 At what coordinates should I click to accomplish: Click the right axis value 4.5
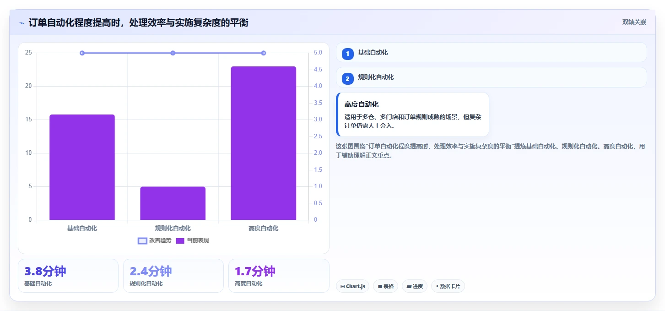point(318,70)
